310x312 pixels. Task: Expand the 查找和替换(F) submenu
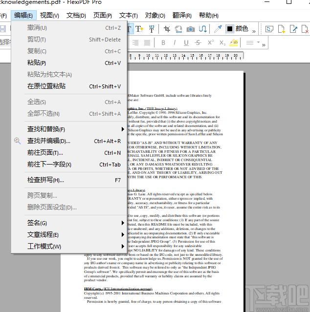point(69,129)
